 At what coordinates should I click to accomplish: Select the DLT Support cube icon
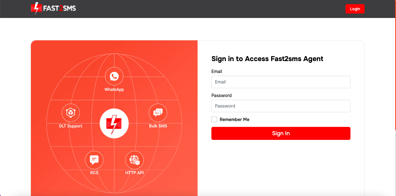tap(71, 113)
